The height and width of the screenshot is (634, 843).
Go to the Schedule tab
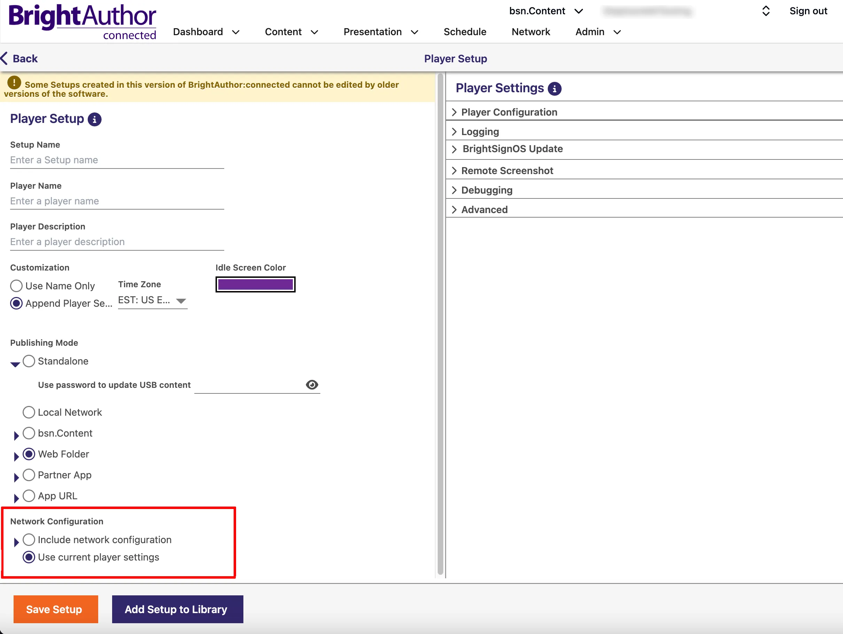(465, 32)
